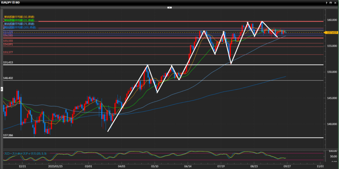Expand the collapsed top toolbar handle

pos(169,7)
